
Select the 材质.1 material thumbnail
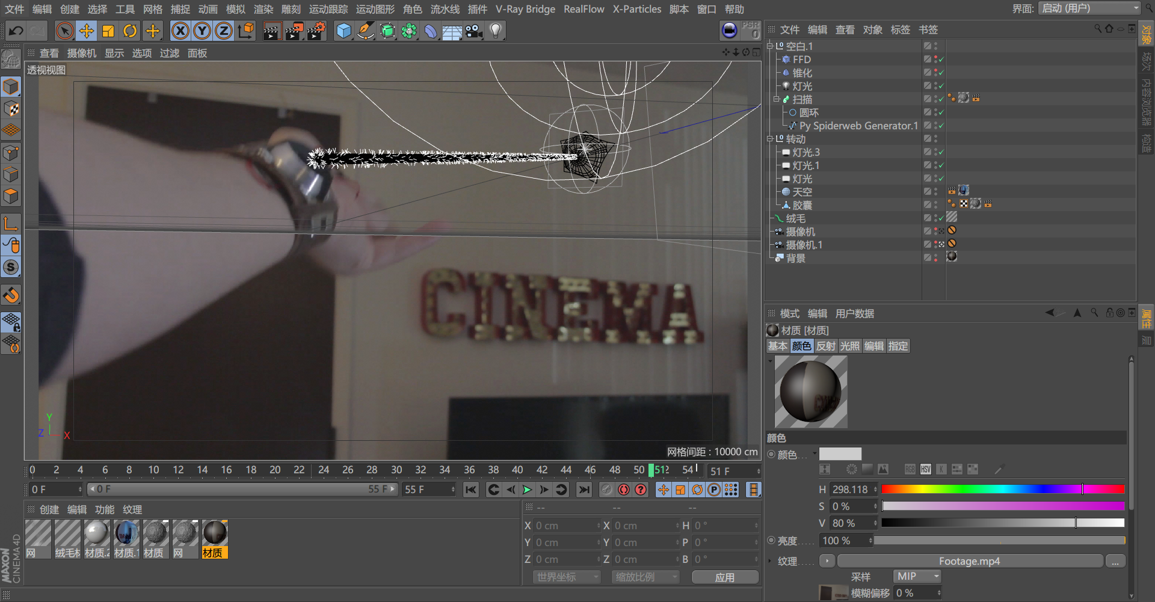[x=126, y=539]
